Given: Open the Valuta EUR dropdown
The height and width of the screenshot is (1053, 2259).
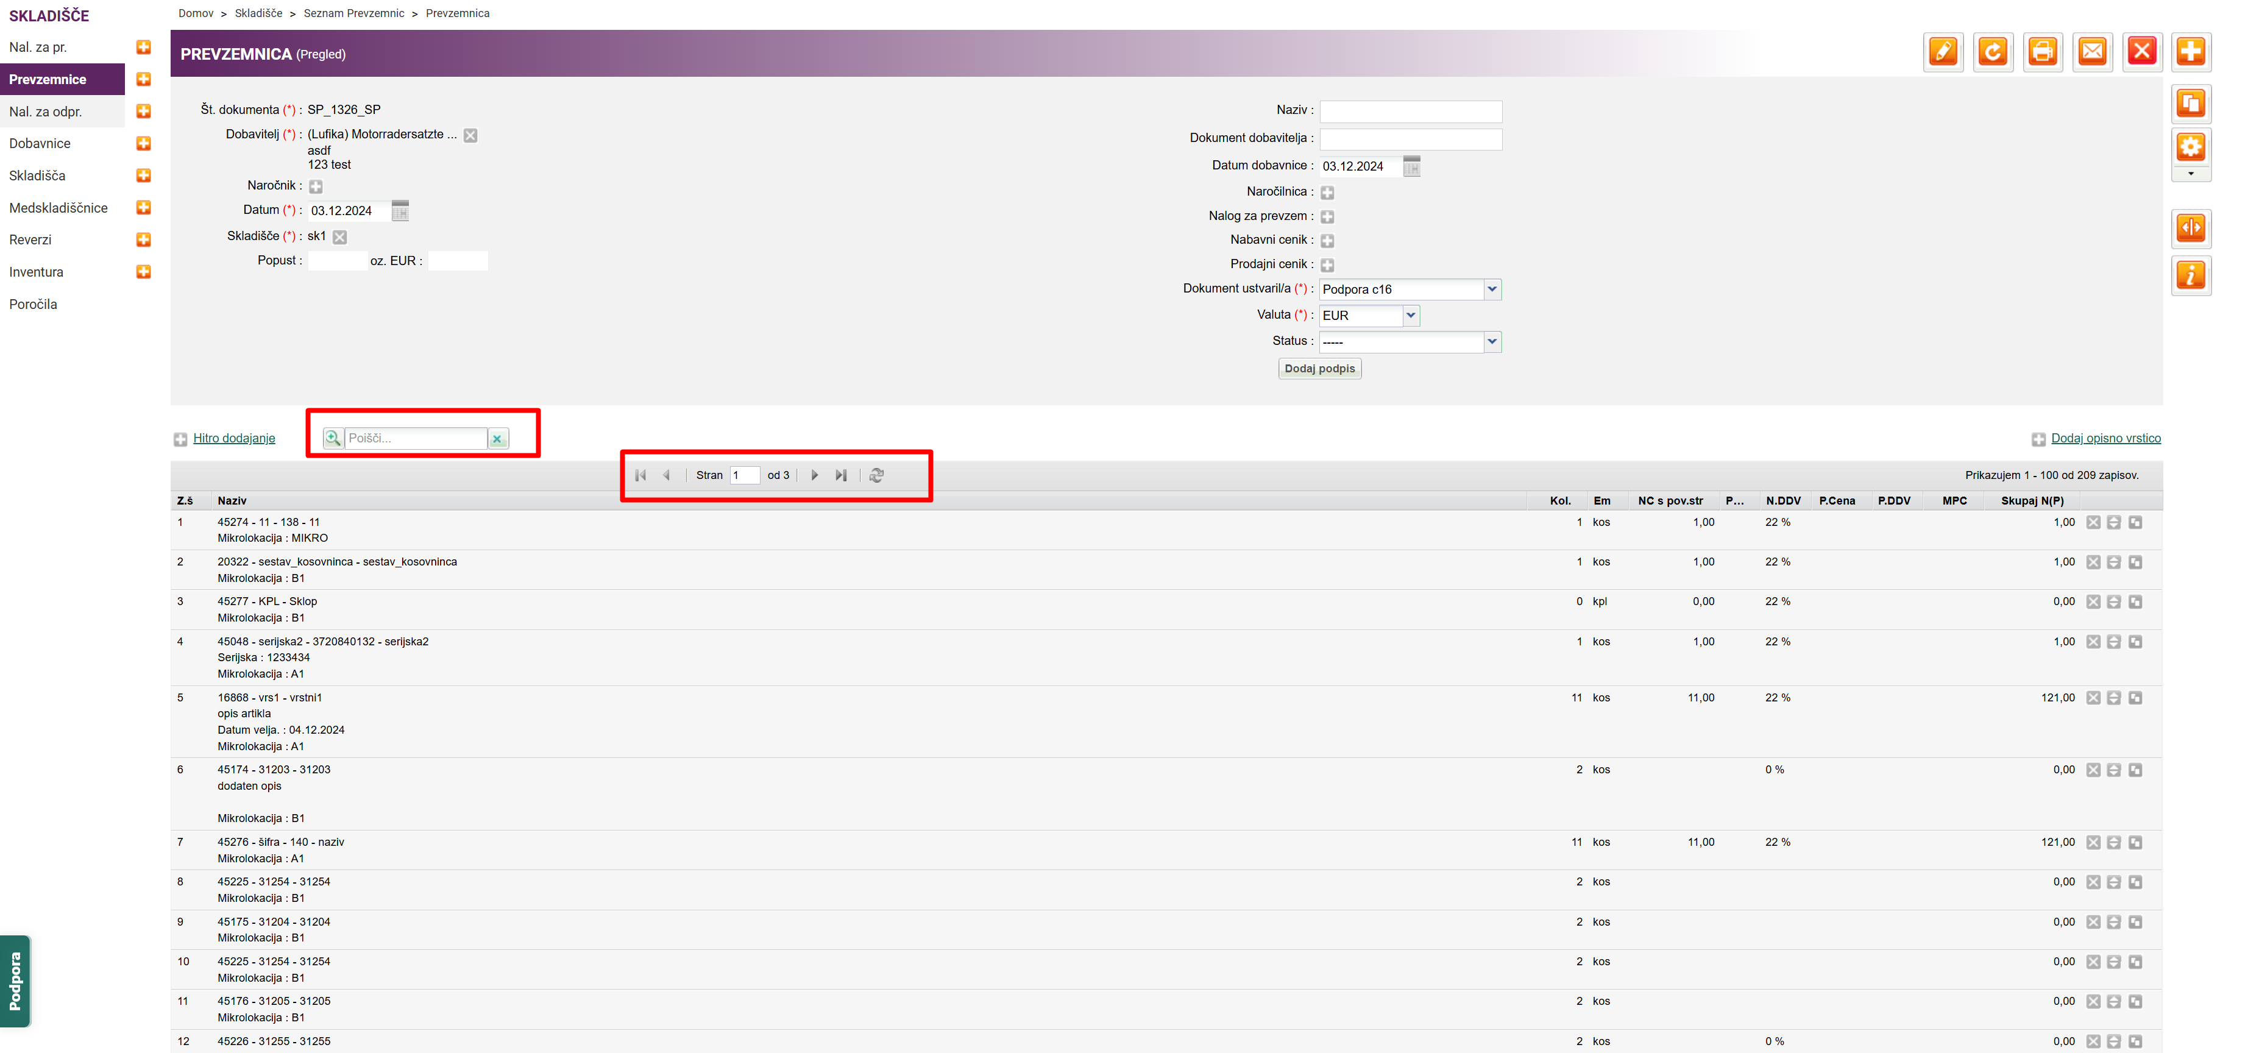Looking at the screenshot, I should [x=1410, y=316].
